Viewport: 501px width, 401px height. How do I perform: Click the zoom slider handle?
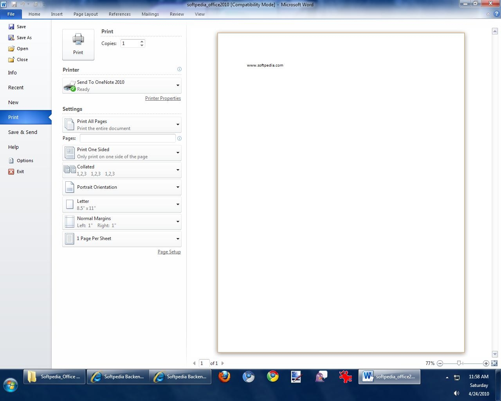coord(459,363)
